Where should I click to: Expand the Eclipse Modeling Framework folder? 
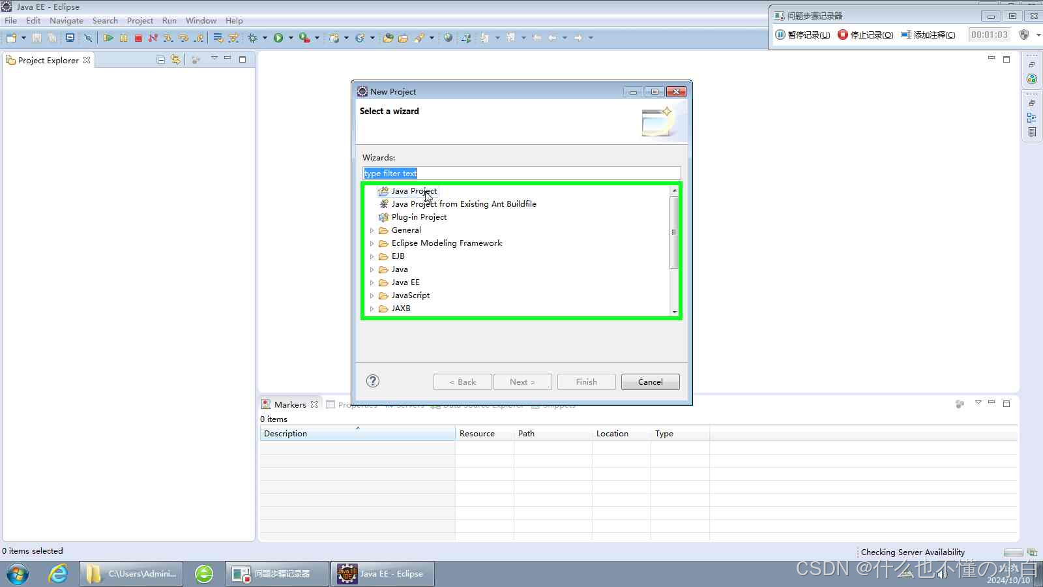372,243
